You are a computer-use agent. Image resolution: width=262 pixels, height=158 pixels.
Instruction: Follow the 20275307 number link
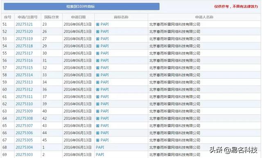(x=24, y=126)
